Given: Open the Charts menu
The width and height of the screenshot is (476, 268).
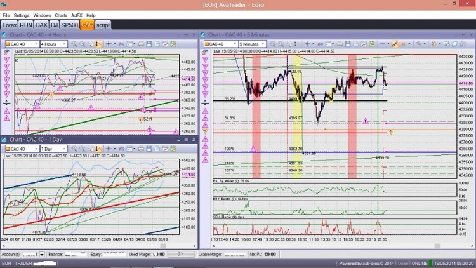Looking at the screenshot, I should coord(61,15).
